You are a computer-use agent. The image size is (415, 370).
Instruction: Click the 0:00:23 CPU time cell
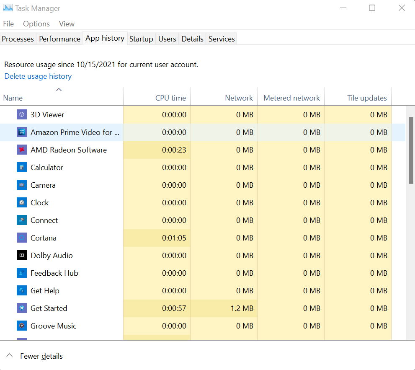[x=157, y=150]
